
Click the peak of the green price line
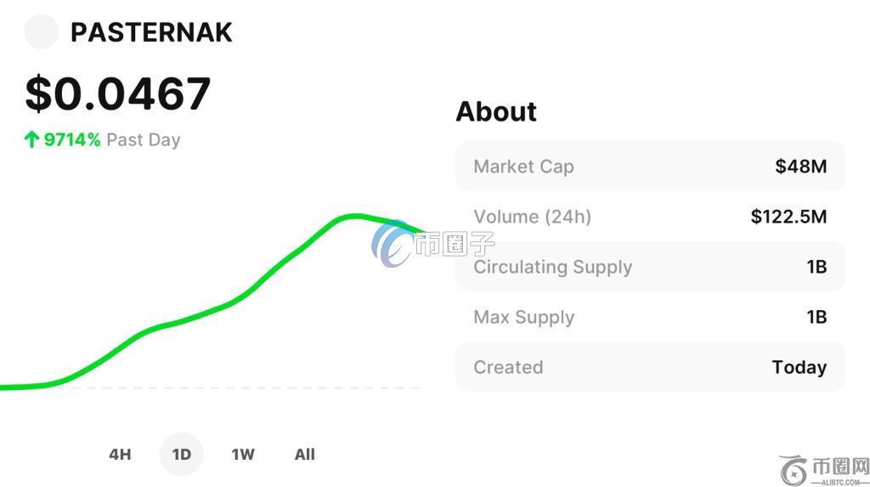click(354, 216)
